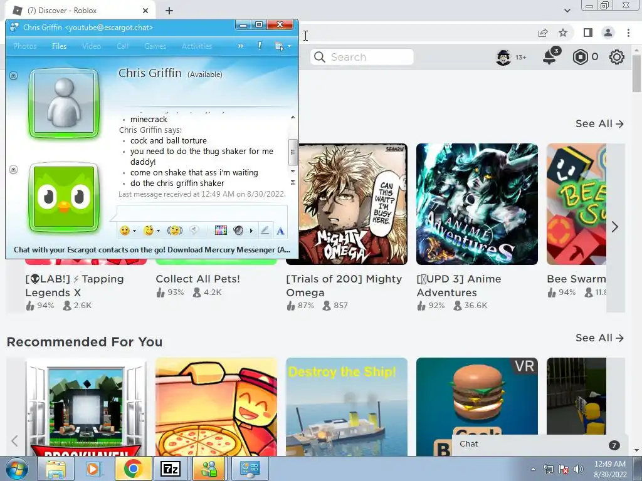Open the Photos tab in Messenger
642x481 pixels.
point(25,46)
